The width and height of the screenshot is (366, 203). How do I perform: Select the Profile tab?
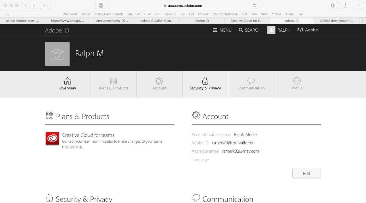tap(297, 84)
